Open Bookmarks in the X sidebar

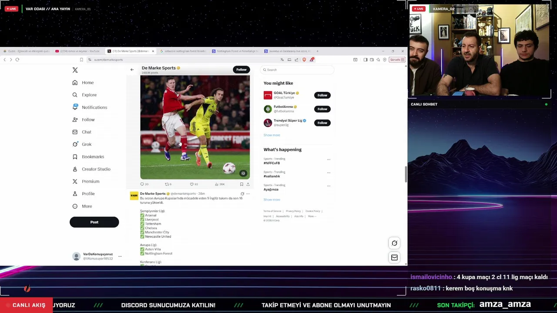(88, 156)
